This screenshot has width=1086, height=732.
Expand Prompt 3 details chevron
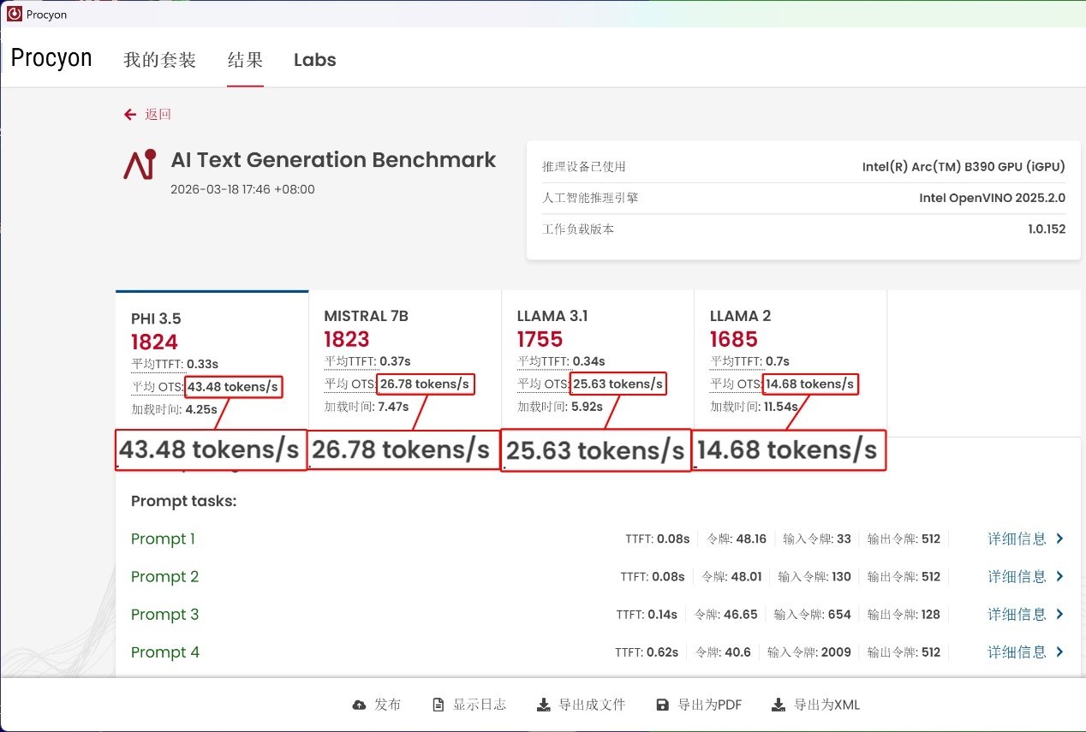tap(1059, 614)
